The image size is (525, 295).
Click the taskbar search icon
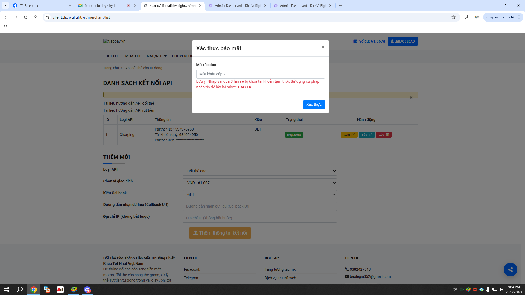(20, 290)
